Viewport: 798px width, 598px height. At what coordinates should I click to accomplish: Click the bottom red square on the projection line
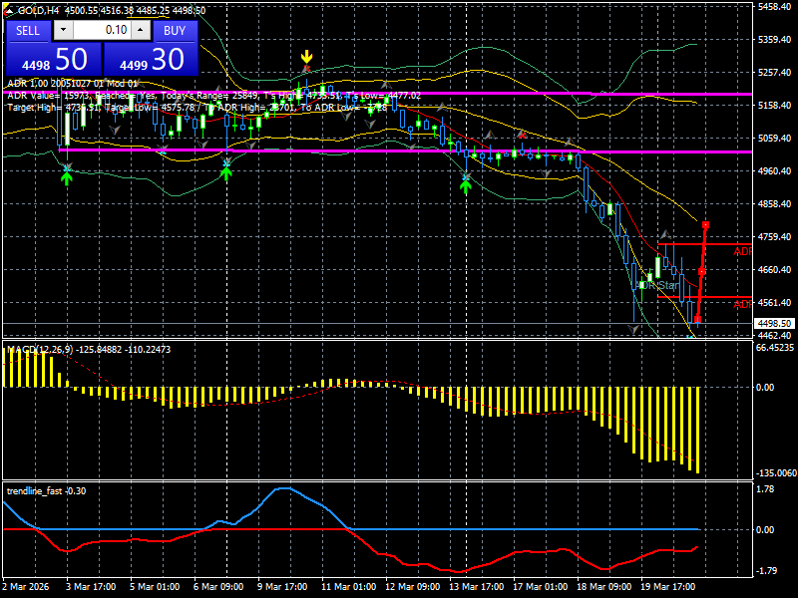click(697, 320)
